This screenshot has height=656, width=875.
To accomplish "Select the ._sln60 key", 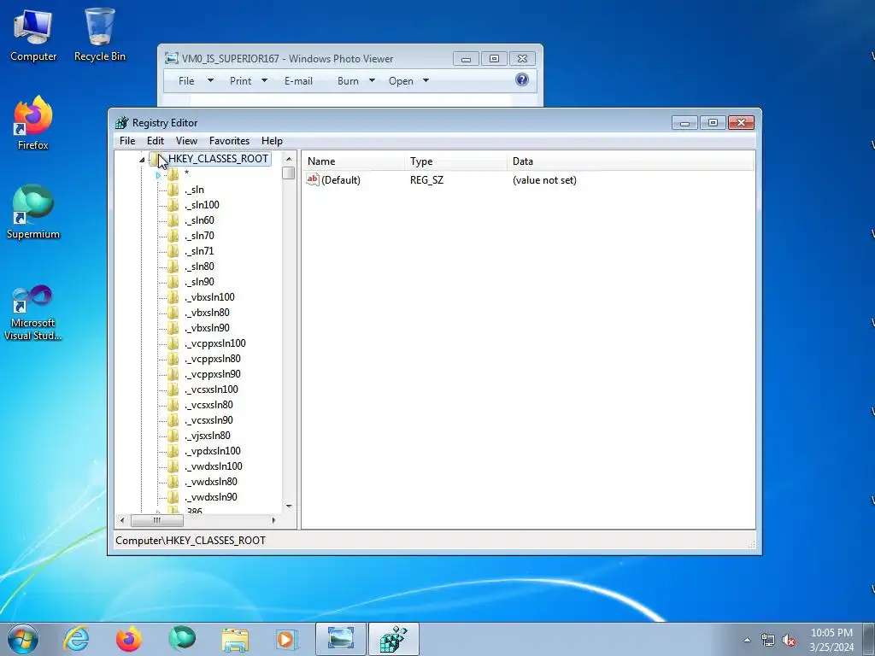I will [x=199, y=220].
